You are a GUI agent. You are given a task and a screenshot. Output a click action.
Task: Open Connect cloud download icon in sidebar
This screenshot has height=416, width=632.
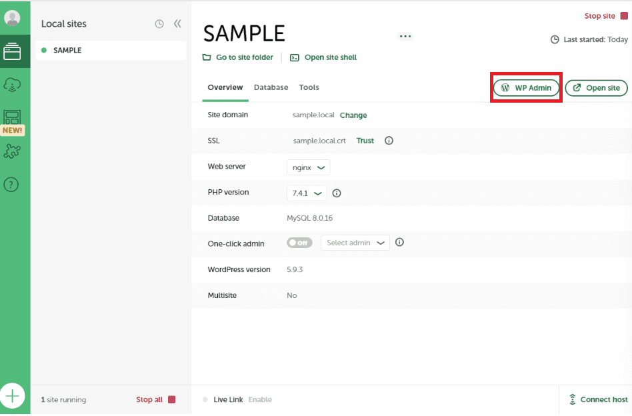tap(12, 85)
